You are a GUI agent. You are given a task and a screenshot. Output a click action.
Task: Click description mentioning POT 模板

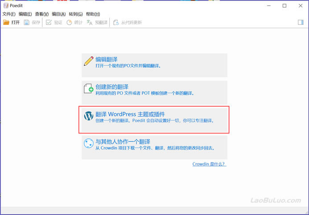[145, 93]
